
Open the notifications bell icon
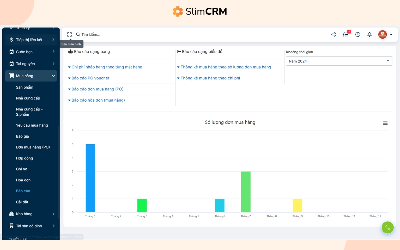369,34
